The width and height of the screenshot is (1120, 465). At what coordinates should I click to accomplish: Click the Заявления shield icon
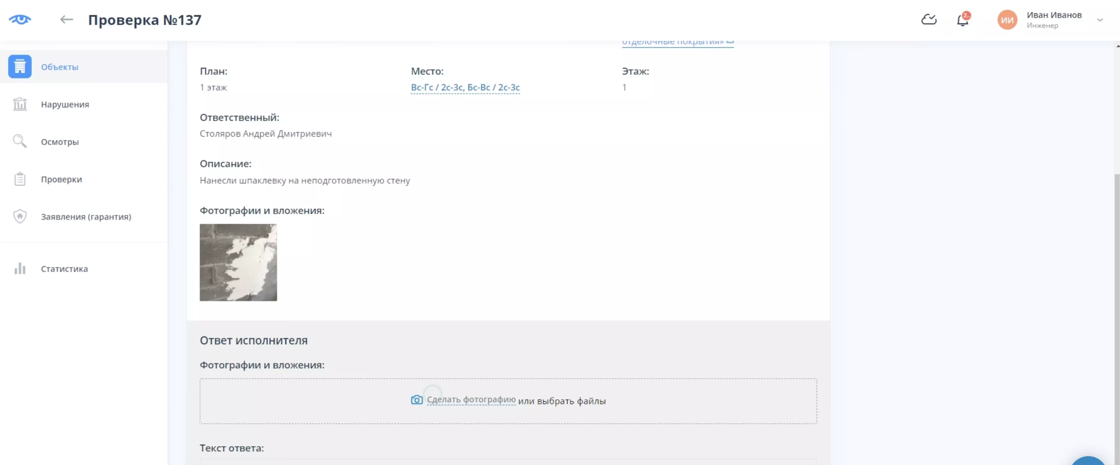tap(20, 216)
